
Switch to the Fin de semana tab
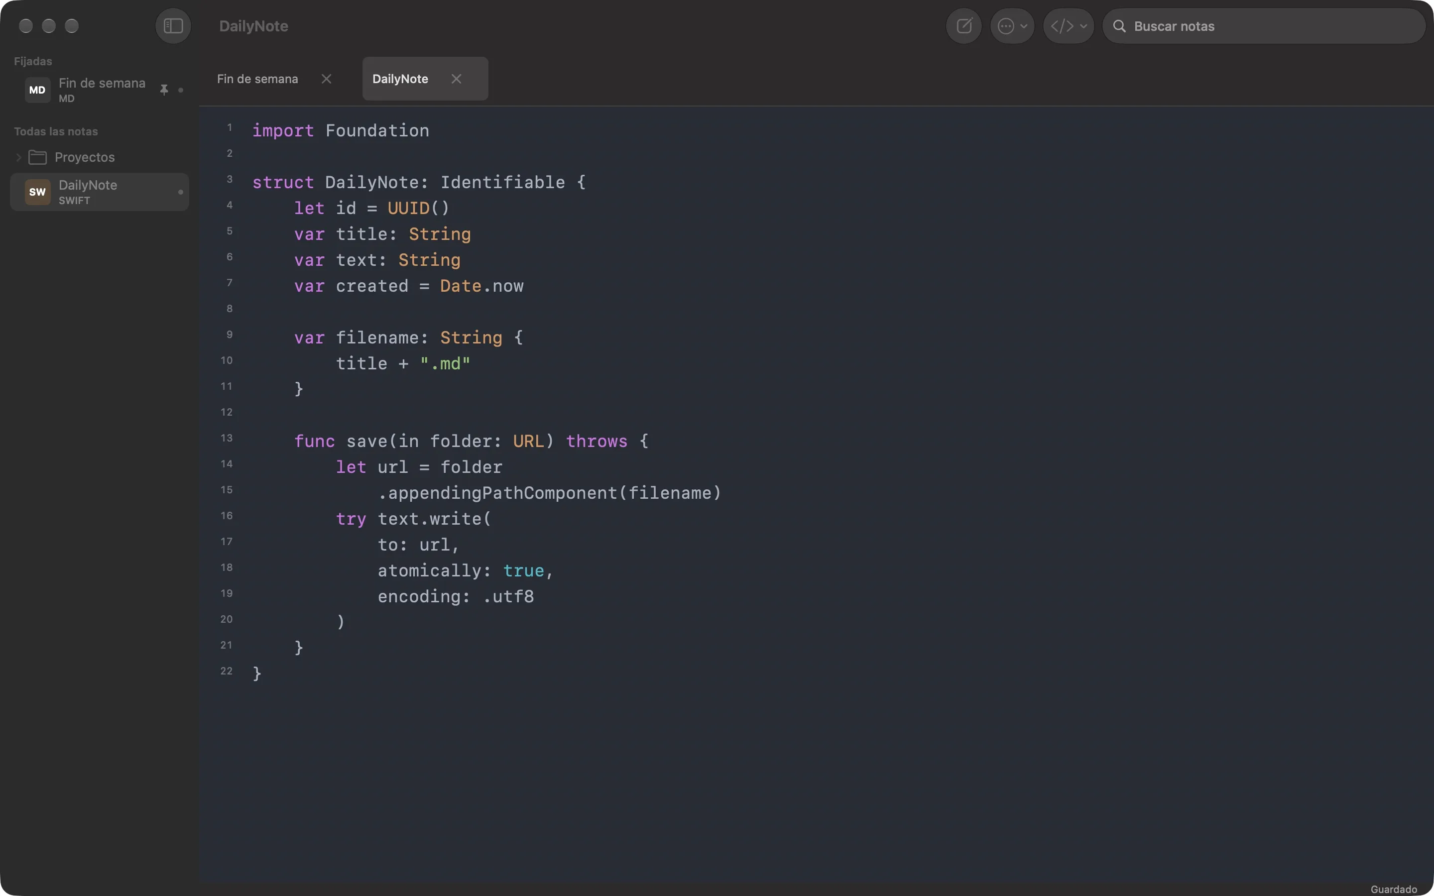(257, 79)
